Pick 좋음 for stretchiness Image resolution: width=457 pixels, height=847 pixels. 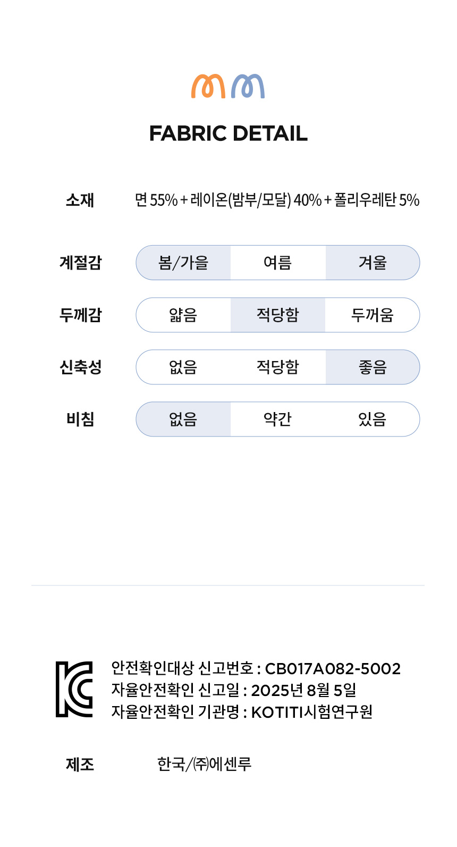coord(373,367)
